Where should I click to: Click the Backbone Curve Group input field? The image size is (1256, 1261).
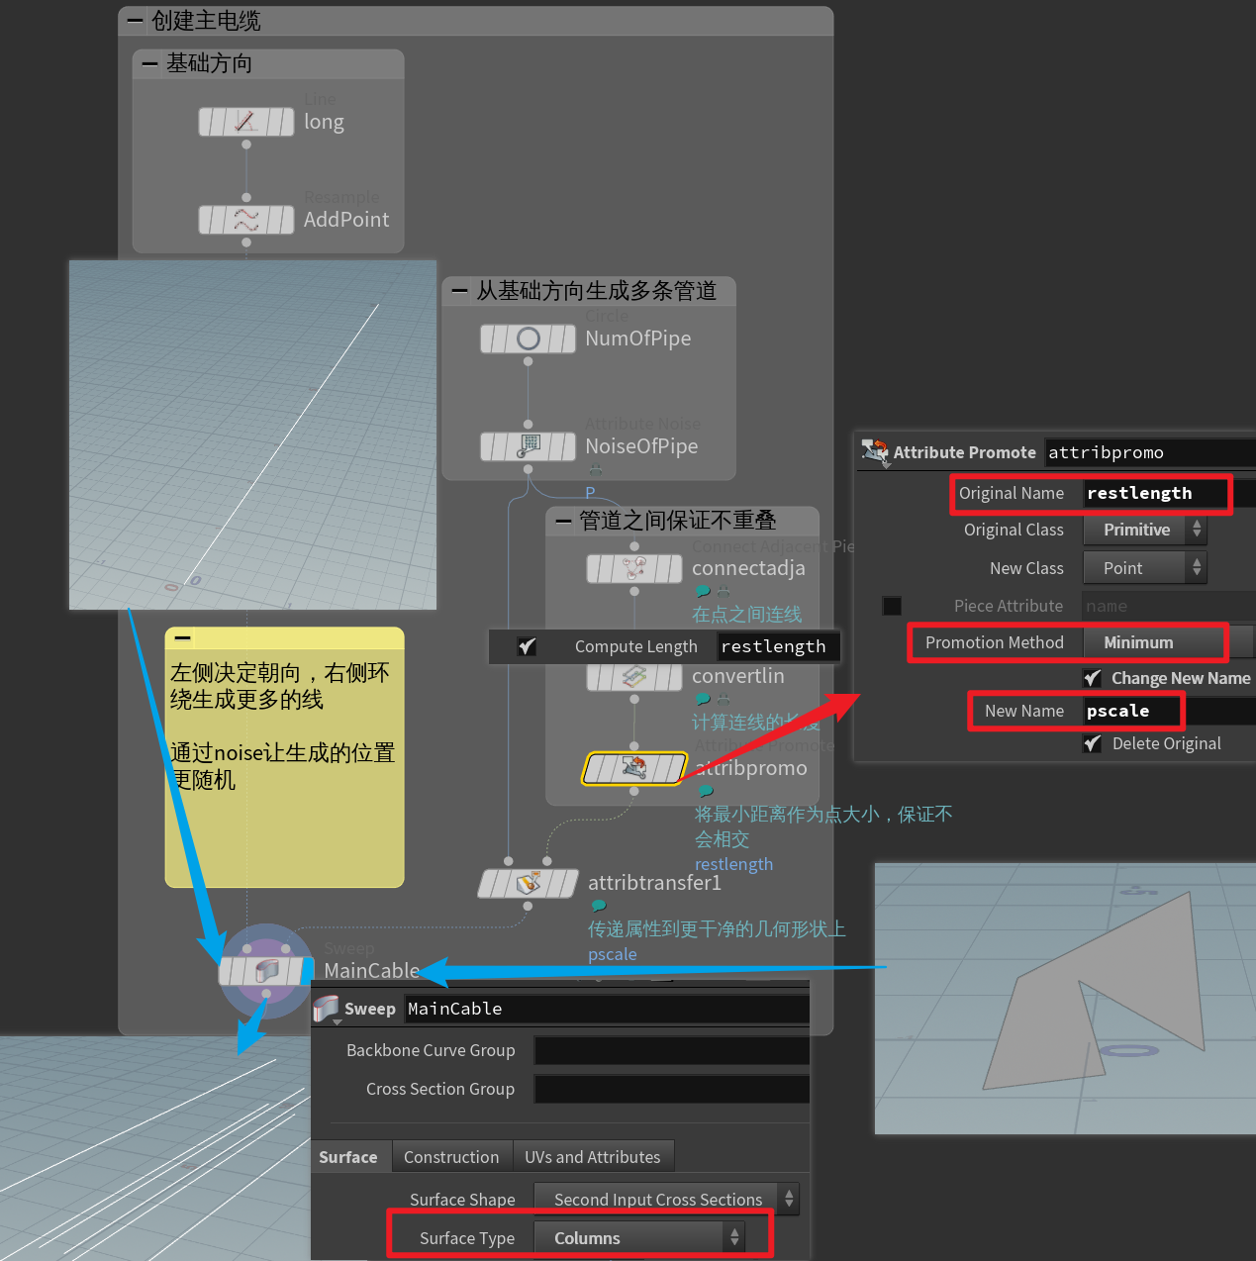coord(671,1049)
